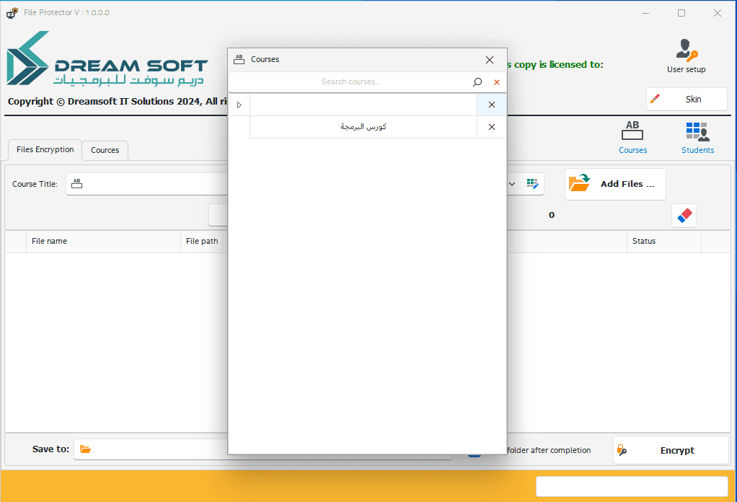Minimize the File Protector window
Viewport: 737px width, 502px height.
click(x=645, y=13)
